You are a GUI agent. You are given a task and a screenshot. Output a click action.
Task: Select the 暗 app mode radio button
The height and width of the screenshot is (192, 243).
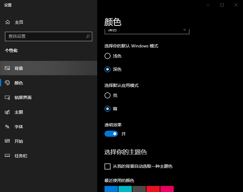click(108, 109)
